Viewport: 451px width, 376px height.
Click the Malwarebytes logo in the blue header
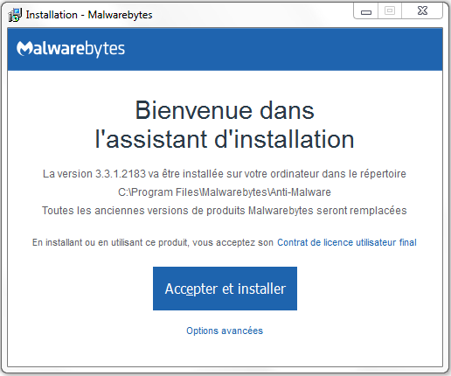pyautogui.click(x=71, y=49)
